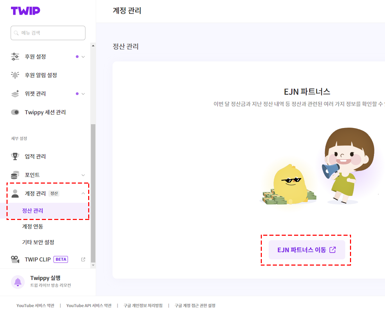The width and height of the screenshot is (385, 315).
Task: Click the 세부 설정 section label
Action: tap(19, 139)
